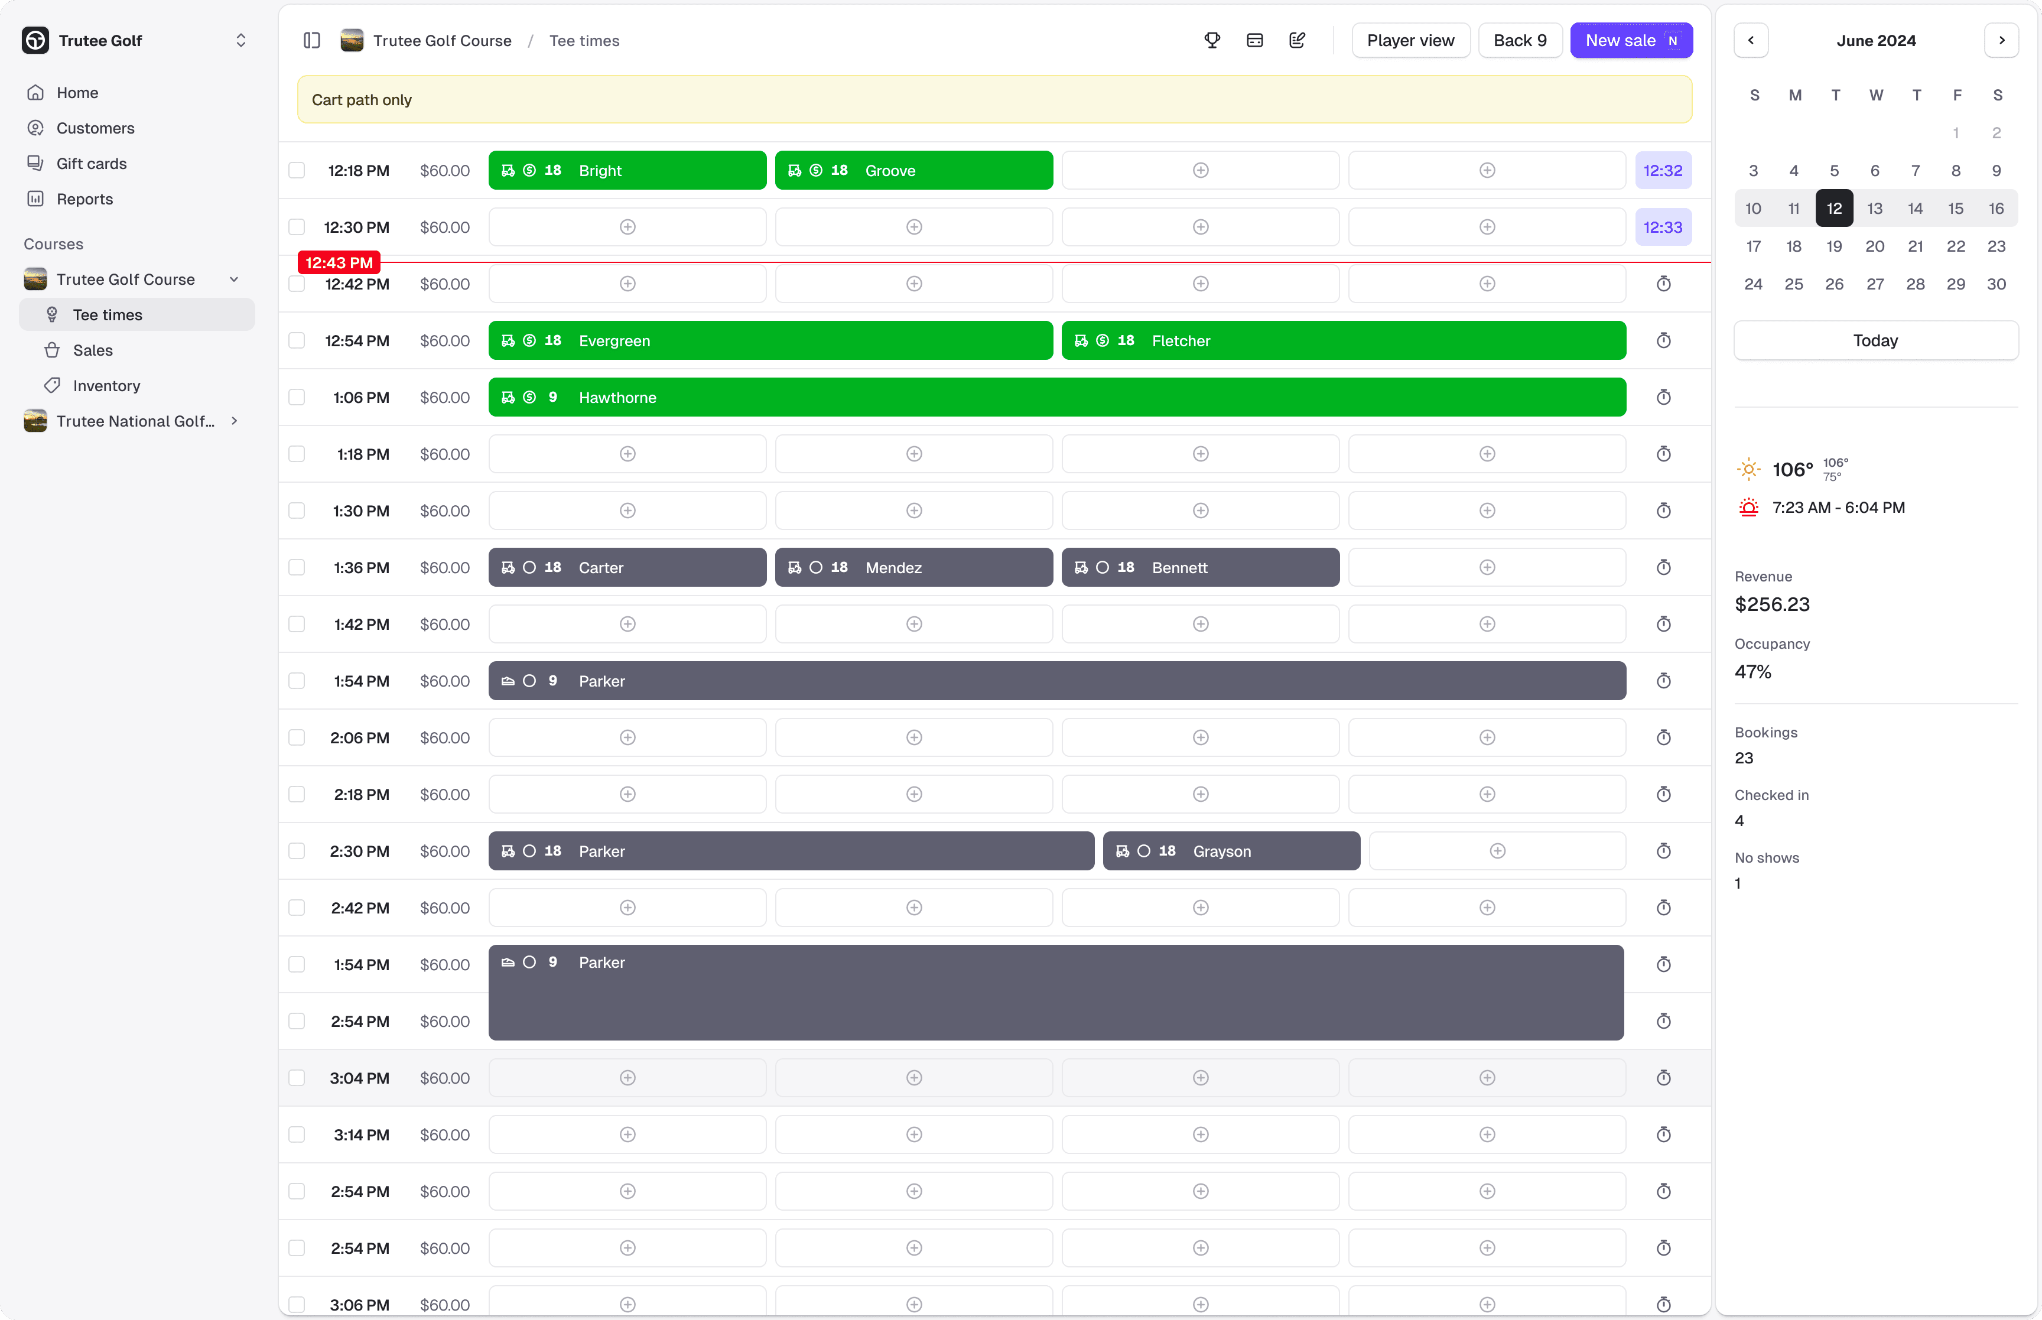Check the 2:30 PM row checkbox
Viewport: 2042px width, 1320px height.
[x=297, y=850]
